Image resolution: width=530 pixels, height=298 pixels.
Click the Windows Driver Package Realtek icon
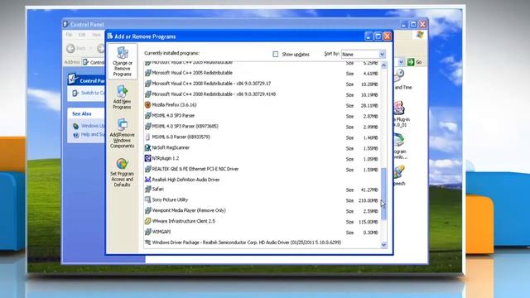click(x=147, y=243)
